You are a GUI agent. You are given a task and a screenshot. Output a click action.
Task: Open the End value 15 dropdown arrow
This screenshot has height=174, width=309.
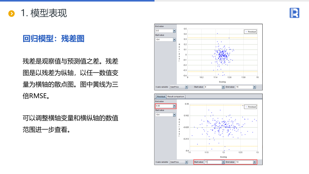(255, 87)
